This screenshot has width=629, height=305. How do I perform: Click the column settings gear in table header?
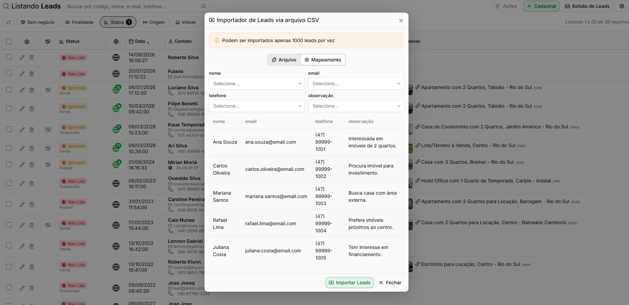27,41
